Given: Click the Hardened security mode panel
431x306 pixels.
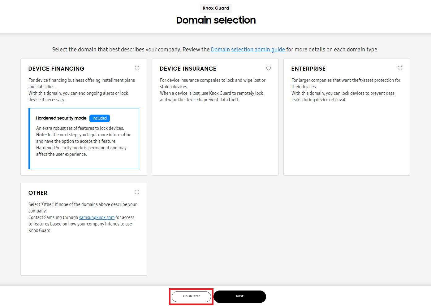Looking at the screenshot, I should (84, 138).
